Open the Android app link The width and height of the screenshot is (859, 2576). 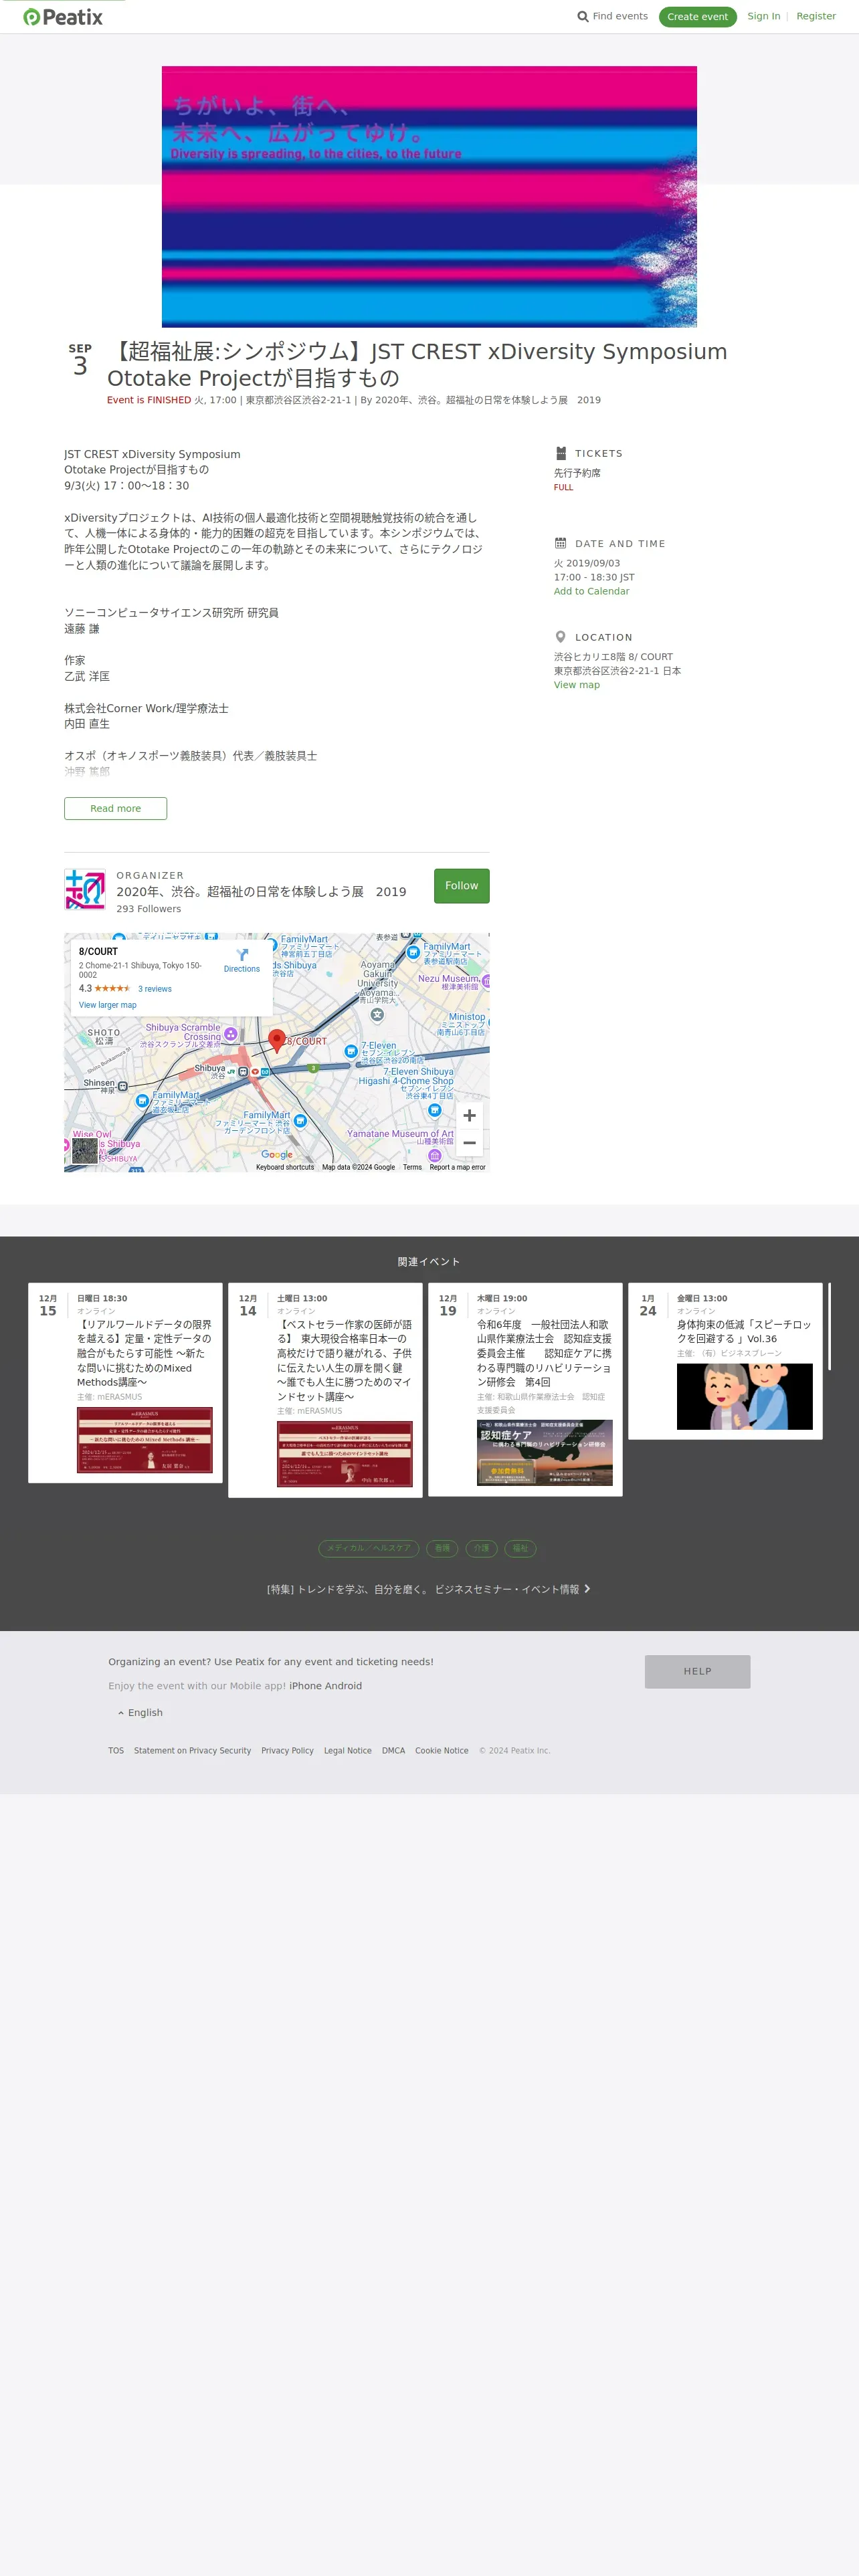[343, 1686]
